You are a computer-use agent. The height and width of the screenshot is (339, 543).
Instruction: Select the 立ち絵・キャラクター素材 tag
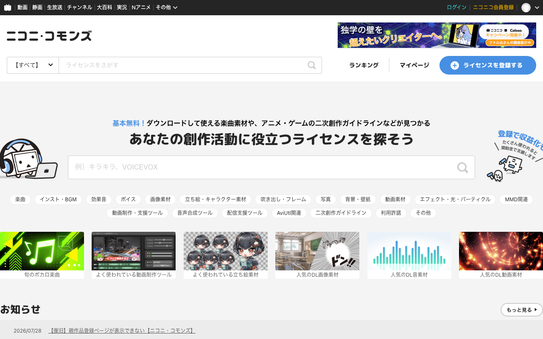216,200
